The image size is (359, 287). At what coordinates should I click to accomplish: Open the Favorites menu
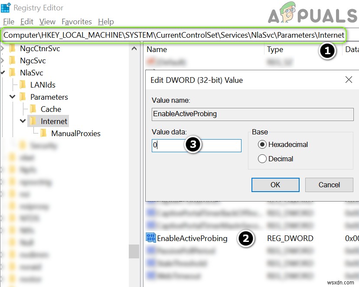pos(77,22)
